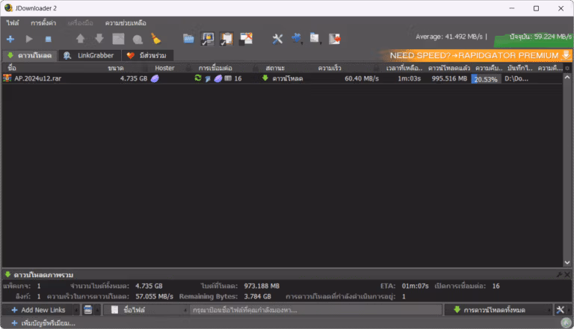The height and width of the screenshot is (329, 574).
Task: Expand the Add New Links dropdown arrow
Action: click(76, 310)
